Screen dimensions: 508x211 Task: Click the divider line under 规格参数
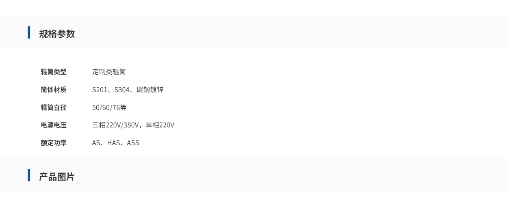pyautogui.click(x=260, y=48)
